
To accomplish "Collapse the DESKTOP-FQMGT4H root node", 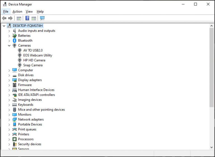I will [x=4, y=26].
